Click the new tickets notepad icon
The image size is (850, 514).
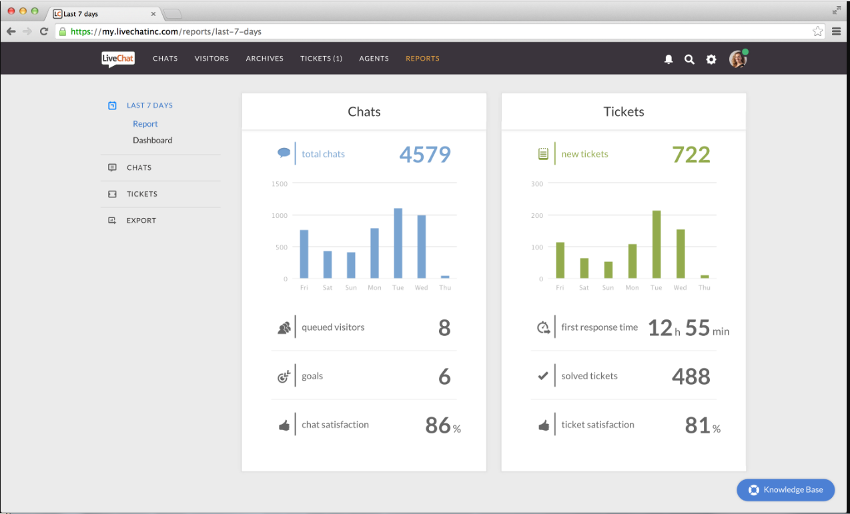pos(543,154)
